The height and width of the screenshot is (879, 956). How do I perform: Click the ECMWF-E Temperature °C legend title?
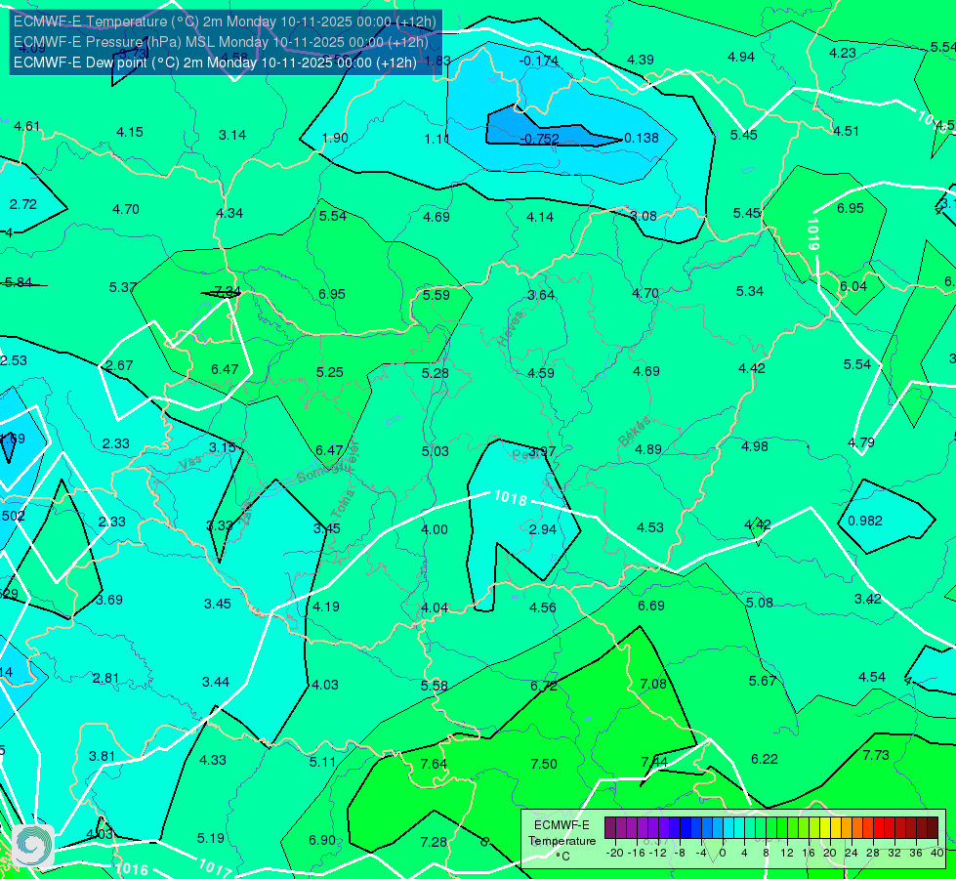(561, 841)
